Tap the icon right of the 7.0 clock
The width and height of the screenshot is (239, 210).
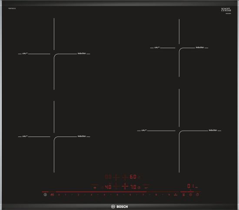pos(146,187)
